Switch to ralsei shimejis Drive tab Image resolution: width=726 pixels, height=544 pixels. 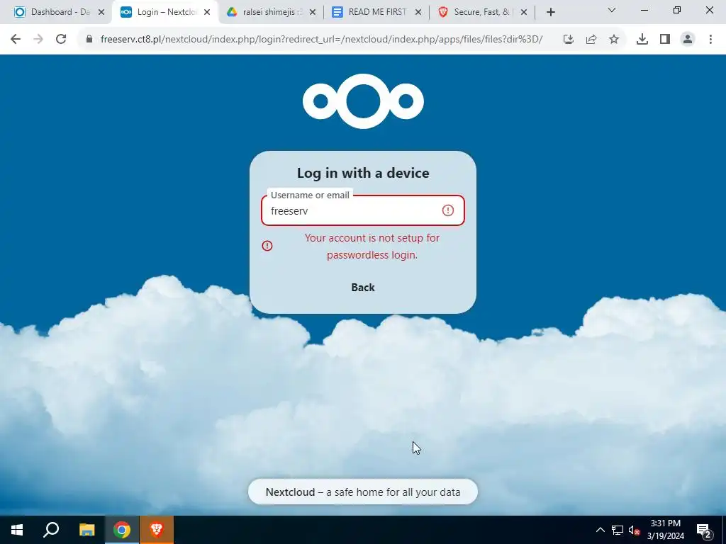pyautogui.click(x=270, y=12)
